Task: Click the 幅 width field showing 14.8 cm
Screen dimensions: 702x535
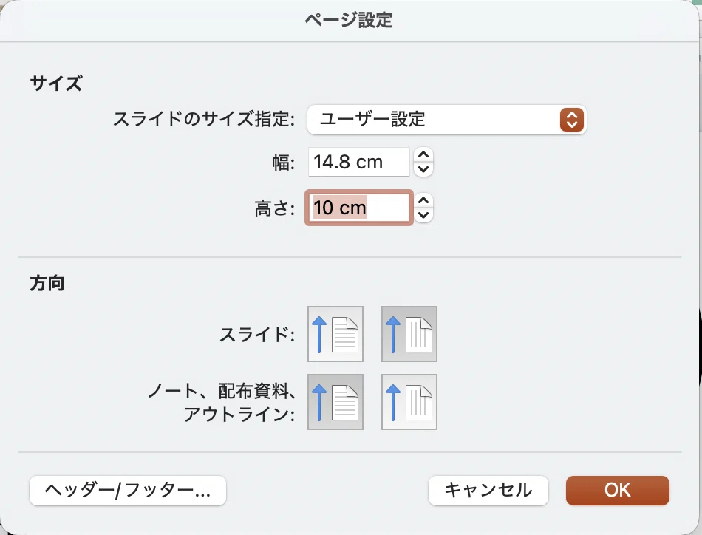Action: click(359, 162)
